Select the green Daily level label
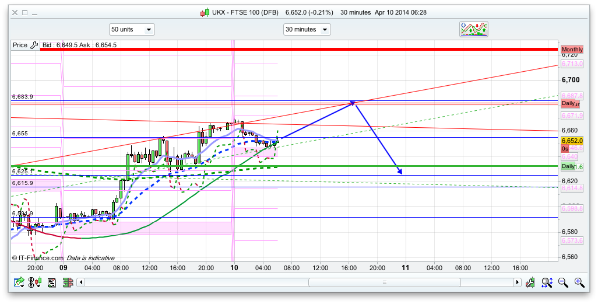The height and width of the screenshot is (304, 598). (568, 166)
